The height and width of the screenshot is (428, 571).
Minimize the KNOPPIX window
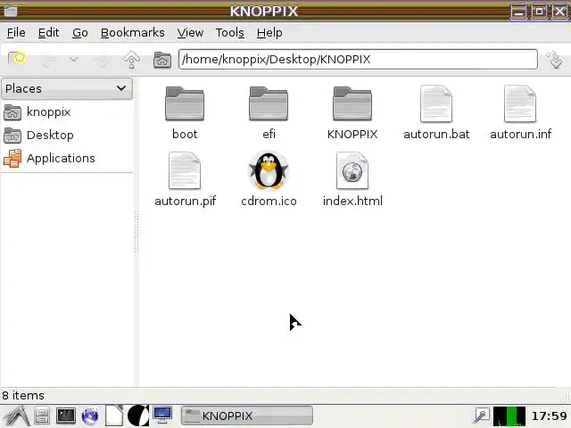[x=518, y=12]
